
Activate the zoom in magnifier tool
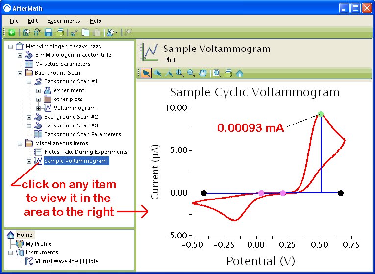[x=180, y=73]
